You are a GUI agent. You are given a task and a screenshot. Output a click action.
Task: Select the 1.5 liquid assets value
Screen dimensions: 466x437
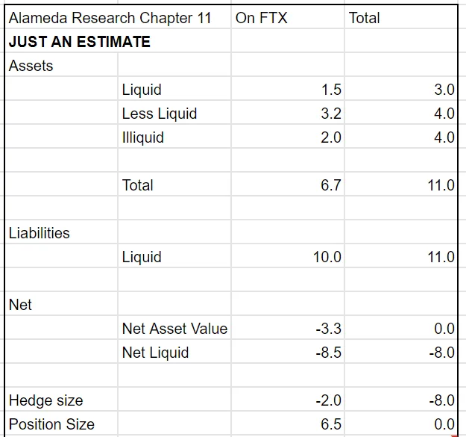(x=331, y=90)
